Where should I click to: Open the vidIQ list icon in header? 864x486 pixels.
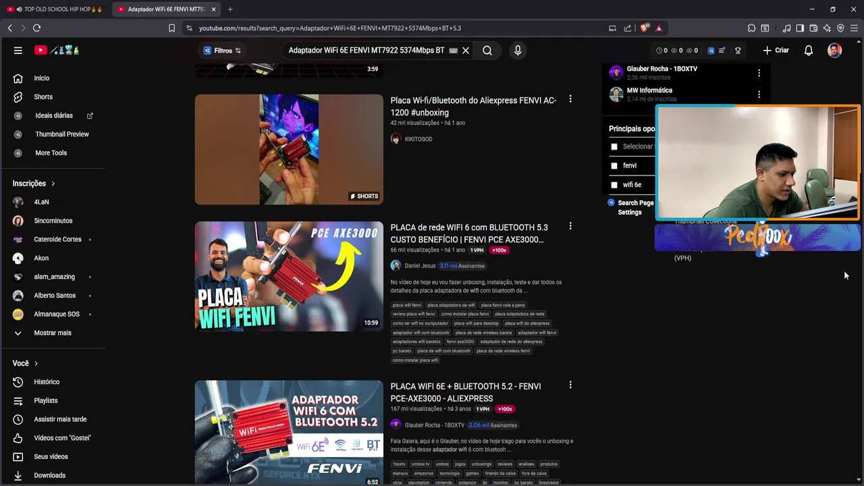722,51
